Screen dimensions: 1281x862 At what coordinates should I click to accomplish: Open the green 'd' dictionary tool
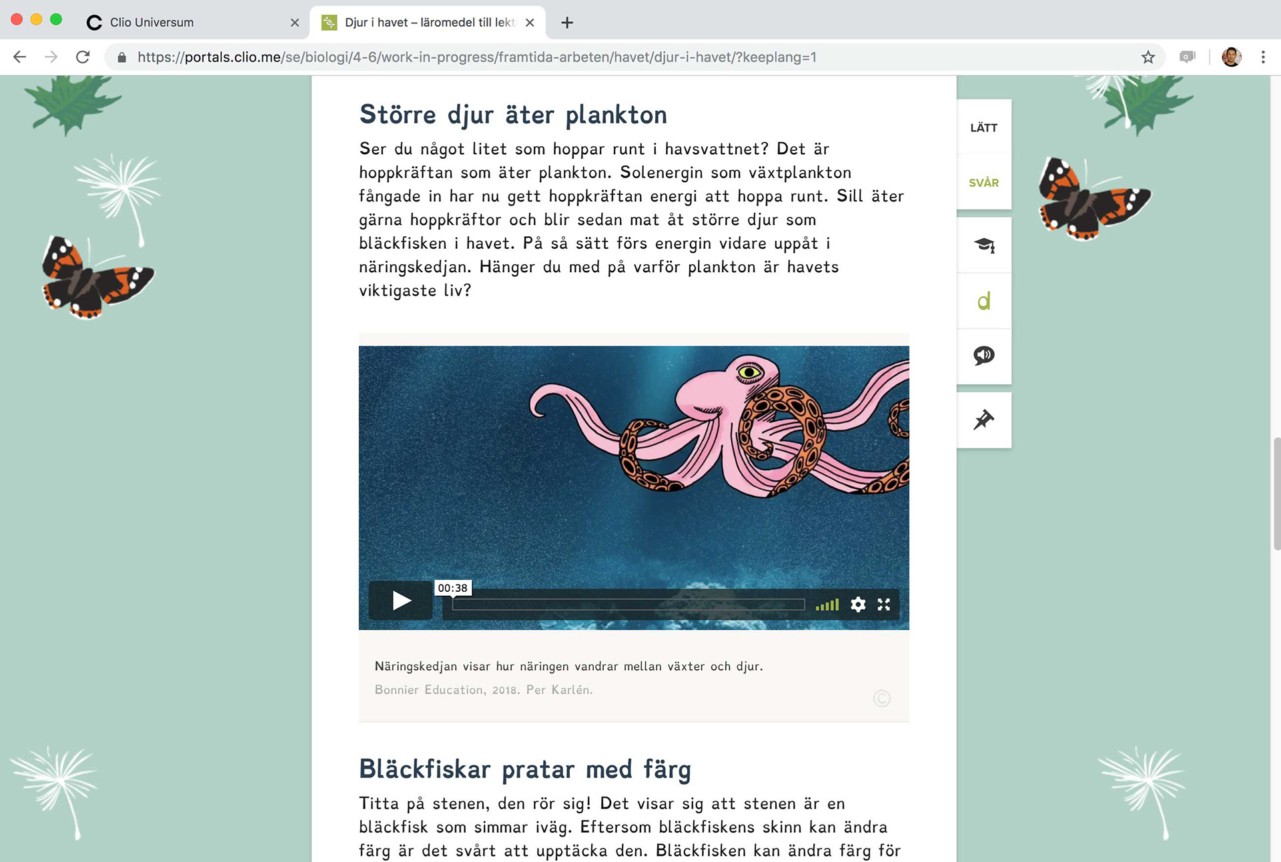983,301
